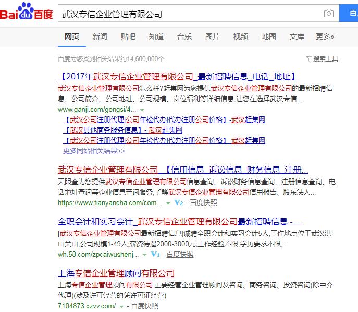Image resolution: width=358 pixels, height=312 pixels.
Task: Open the sub-link 武汉公司注册代理 just above 更多同站相关结果
Action: [164, 140]
